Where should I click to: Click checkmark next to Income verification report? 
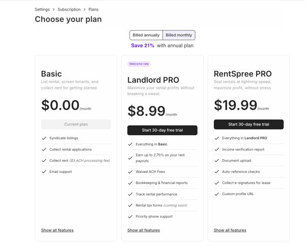point(217,149)
